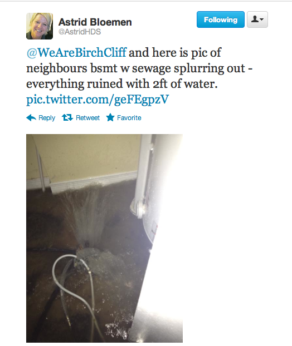Open the pic.twitter.com/geFEgpzV link

98,100
